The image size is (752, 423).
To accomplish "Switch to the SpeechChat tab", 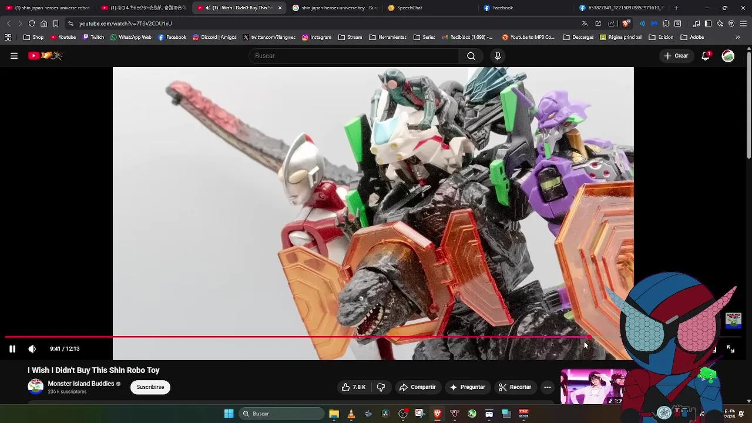I will 431,8.
